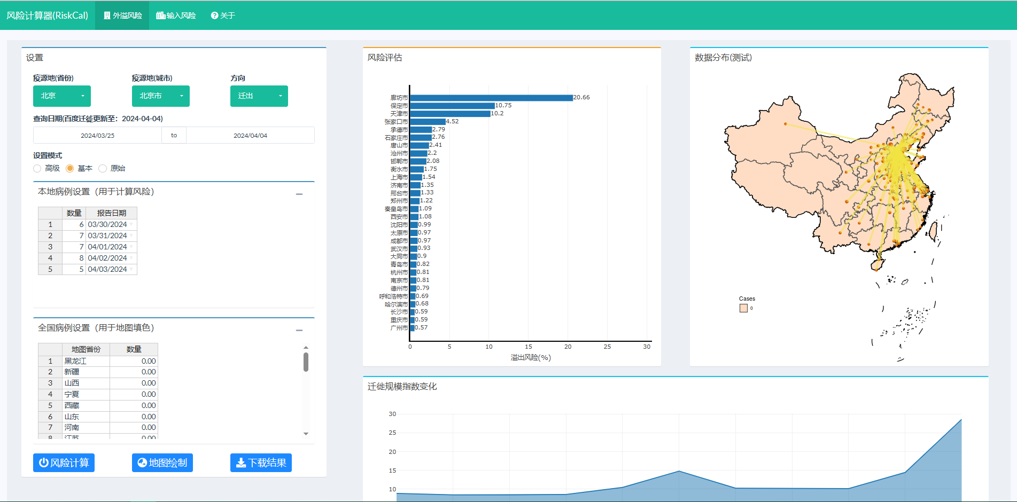Click the download icon on 下载结果 button
Viewport: 1017px width, 502px height.
point(241,462)
